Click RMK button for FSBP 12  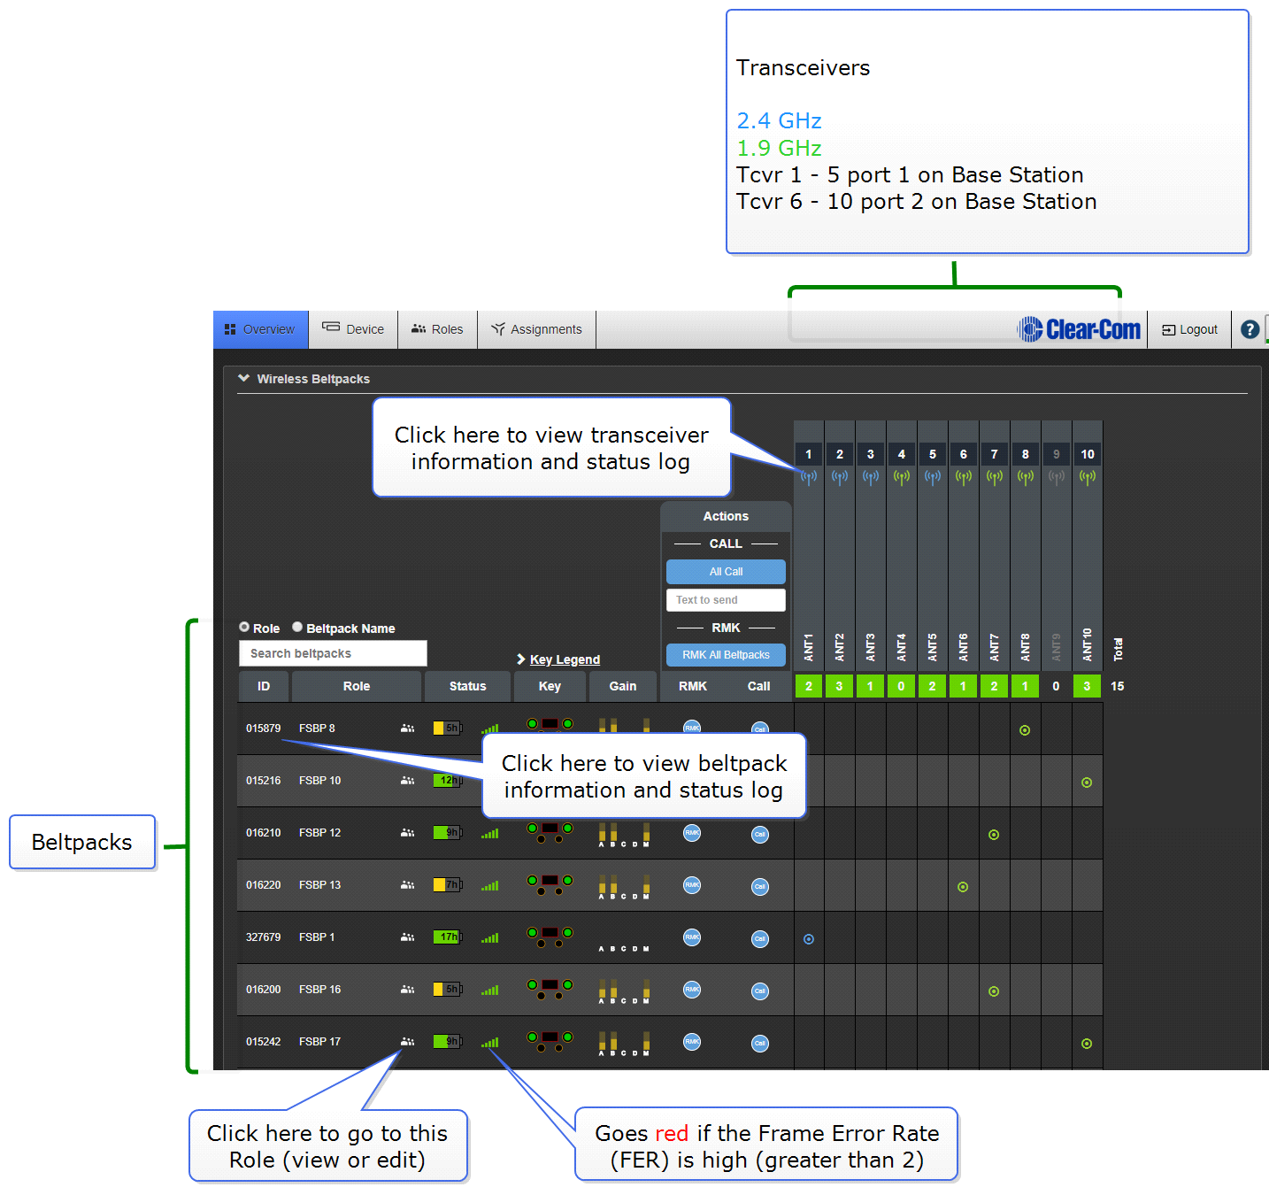click(x=692, y=833)
